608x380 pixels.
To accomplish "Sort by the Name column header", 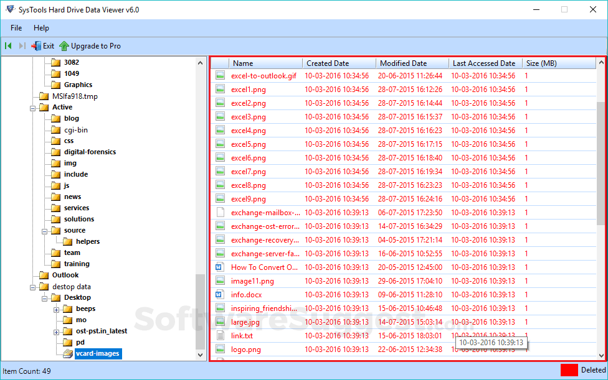I will click(265, 63).
